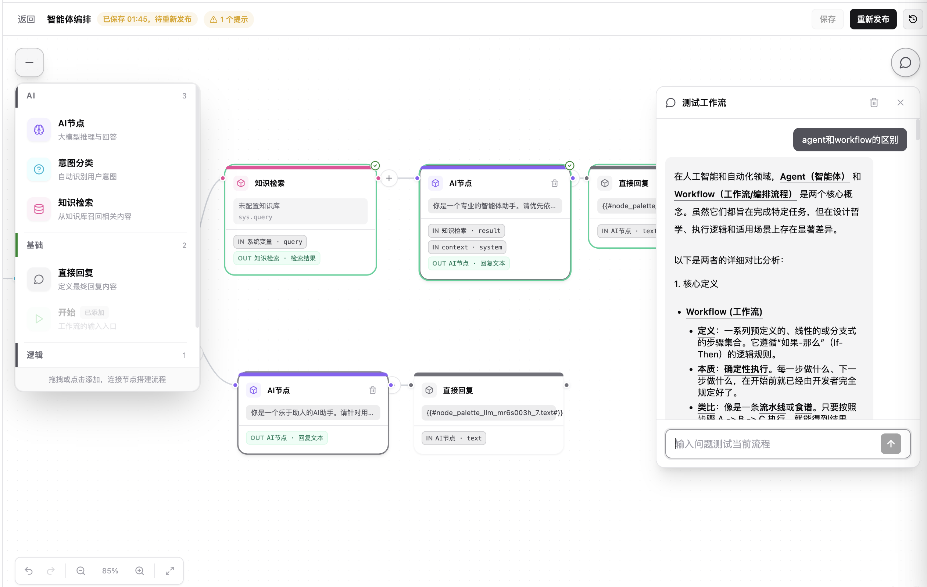Delete lower AI节点 via trash icon
927x587 pixels.
(x=372, y=390)
